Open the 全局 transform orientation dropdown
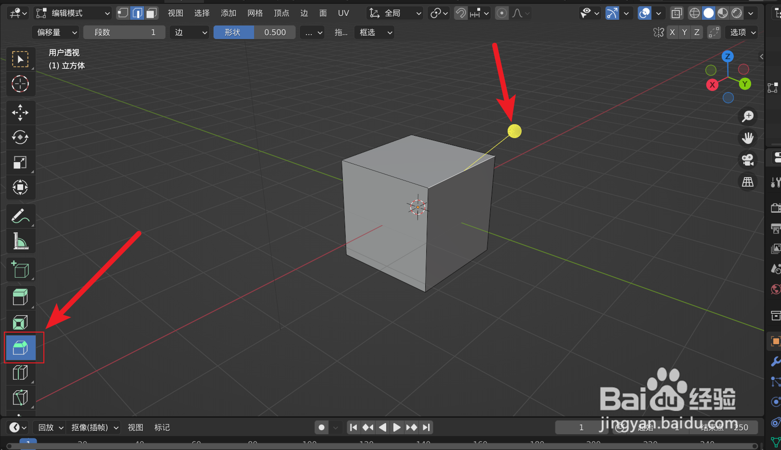Viewport: 781px width, 450px height. 395,13
